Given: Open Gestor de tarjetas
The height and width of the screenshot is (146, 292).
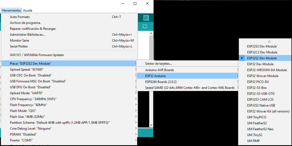Looking at the screenshot, I should point(159,64).
